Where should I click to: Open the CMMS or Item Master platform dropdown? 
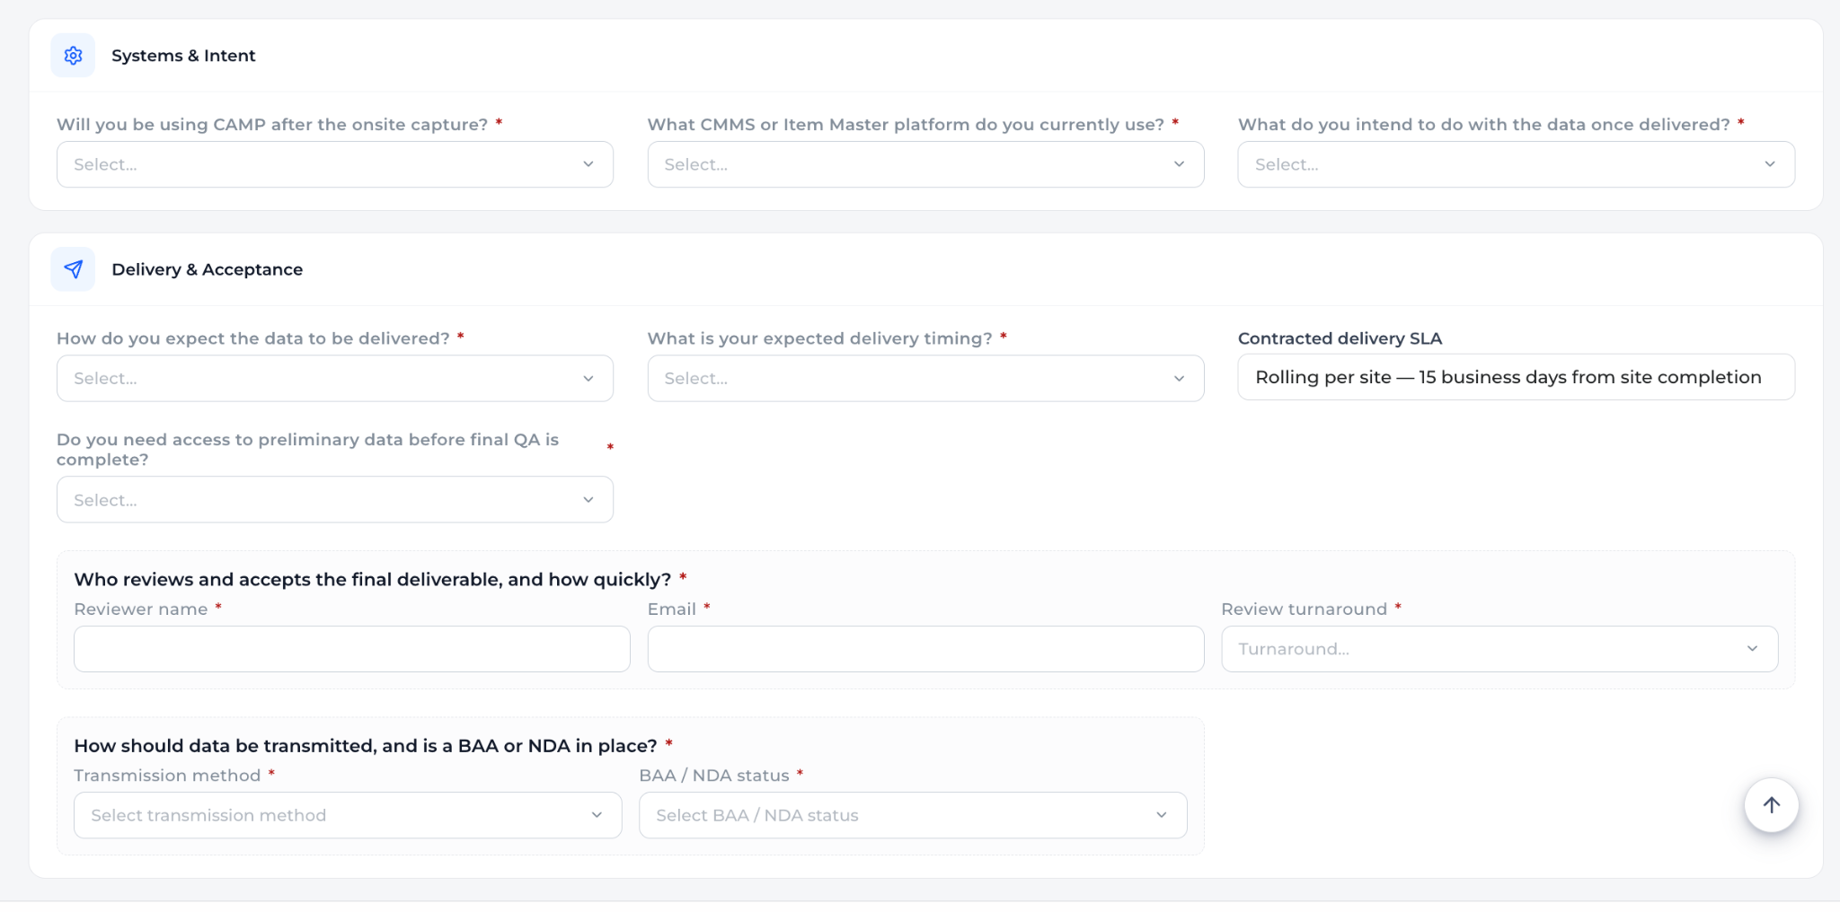tap(925, 164)
